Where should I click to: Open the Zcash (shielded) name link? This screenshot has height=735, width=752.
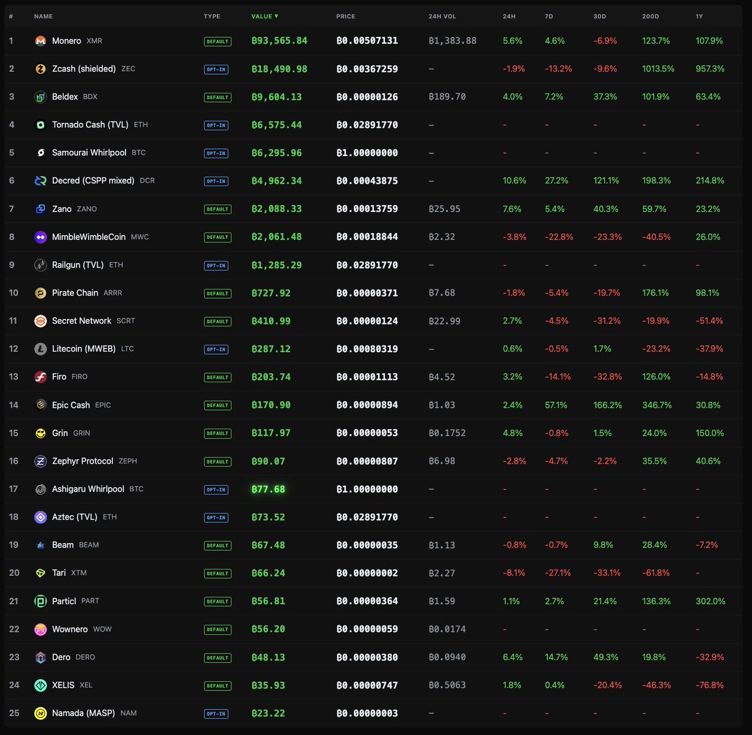[x=84, y=69]
